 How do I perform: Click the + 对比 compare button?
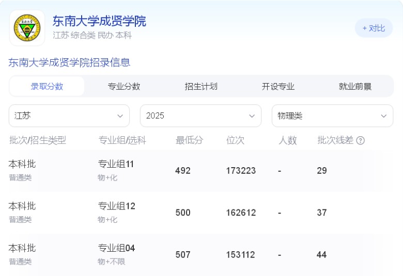coord(374,28)
